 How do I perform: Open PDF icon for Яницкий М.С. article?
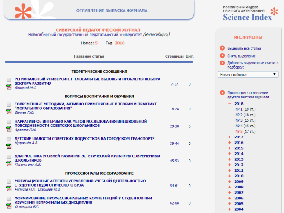(9, 87)
